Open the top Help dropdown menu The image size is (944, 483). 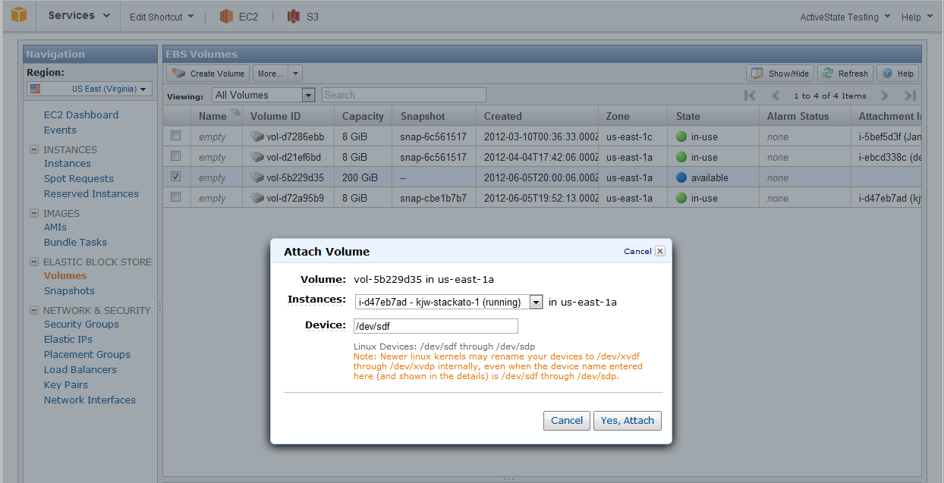[x=917, y=17]
